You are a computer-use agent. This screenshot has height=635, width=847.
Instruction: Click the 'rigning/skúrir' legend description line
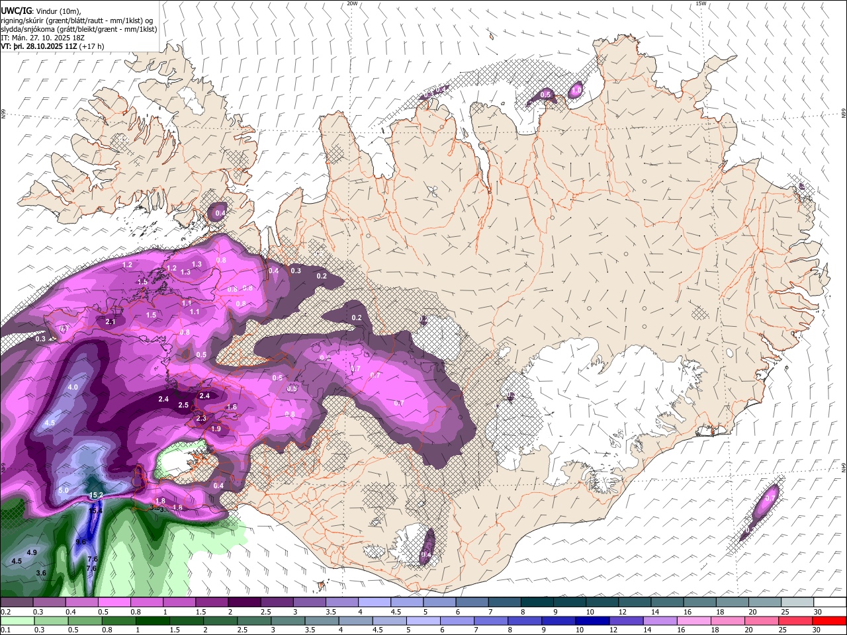tap(77, 20)
